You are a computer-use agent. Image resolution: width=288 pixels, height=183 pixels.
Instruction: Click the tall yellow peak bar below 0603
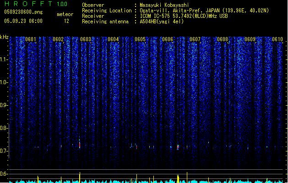point(80,178)
